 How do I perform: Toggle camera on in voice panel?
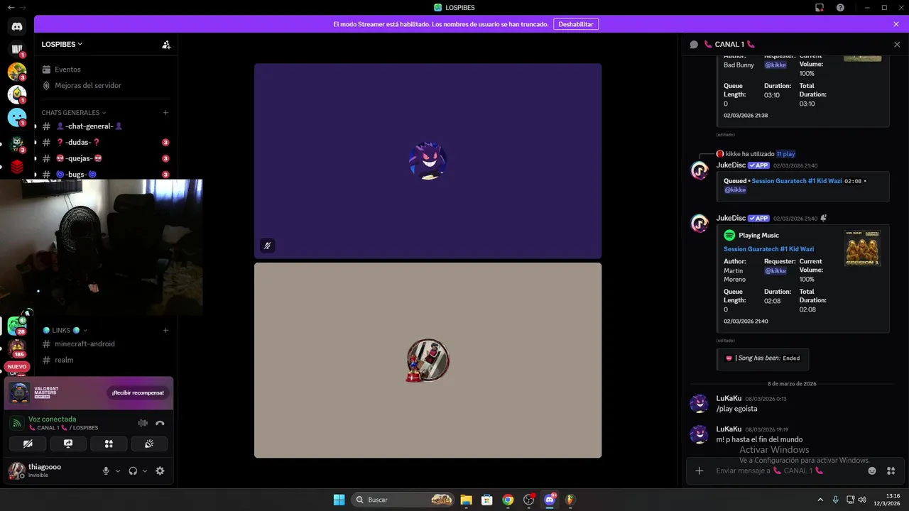[28, 444]
